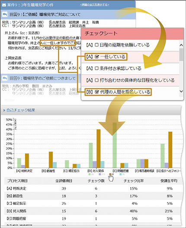
Task: Collapse the 自己チェック結果 section chevron
Action: 4,110
